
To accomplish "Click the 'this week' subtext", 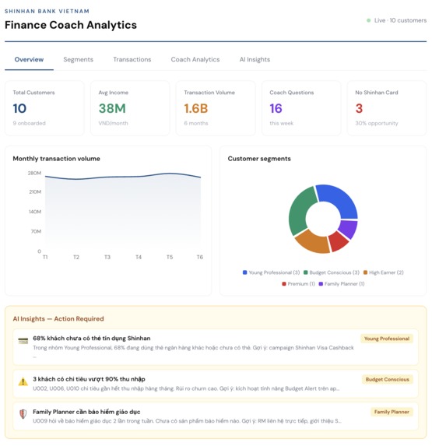I will click(281, 123).
